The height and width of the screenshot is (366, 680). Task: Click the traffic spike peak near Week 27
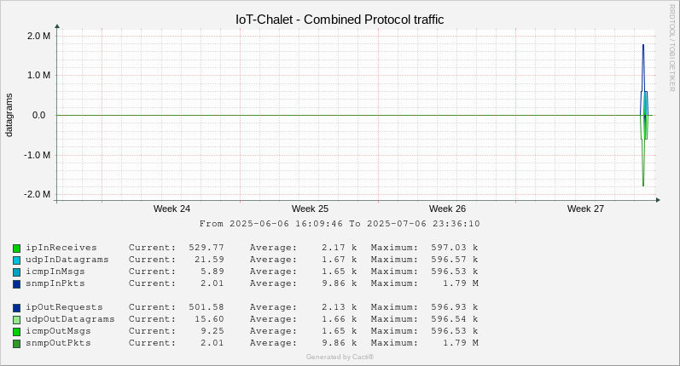pos(643,45)
